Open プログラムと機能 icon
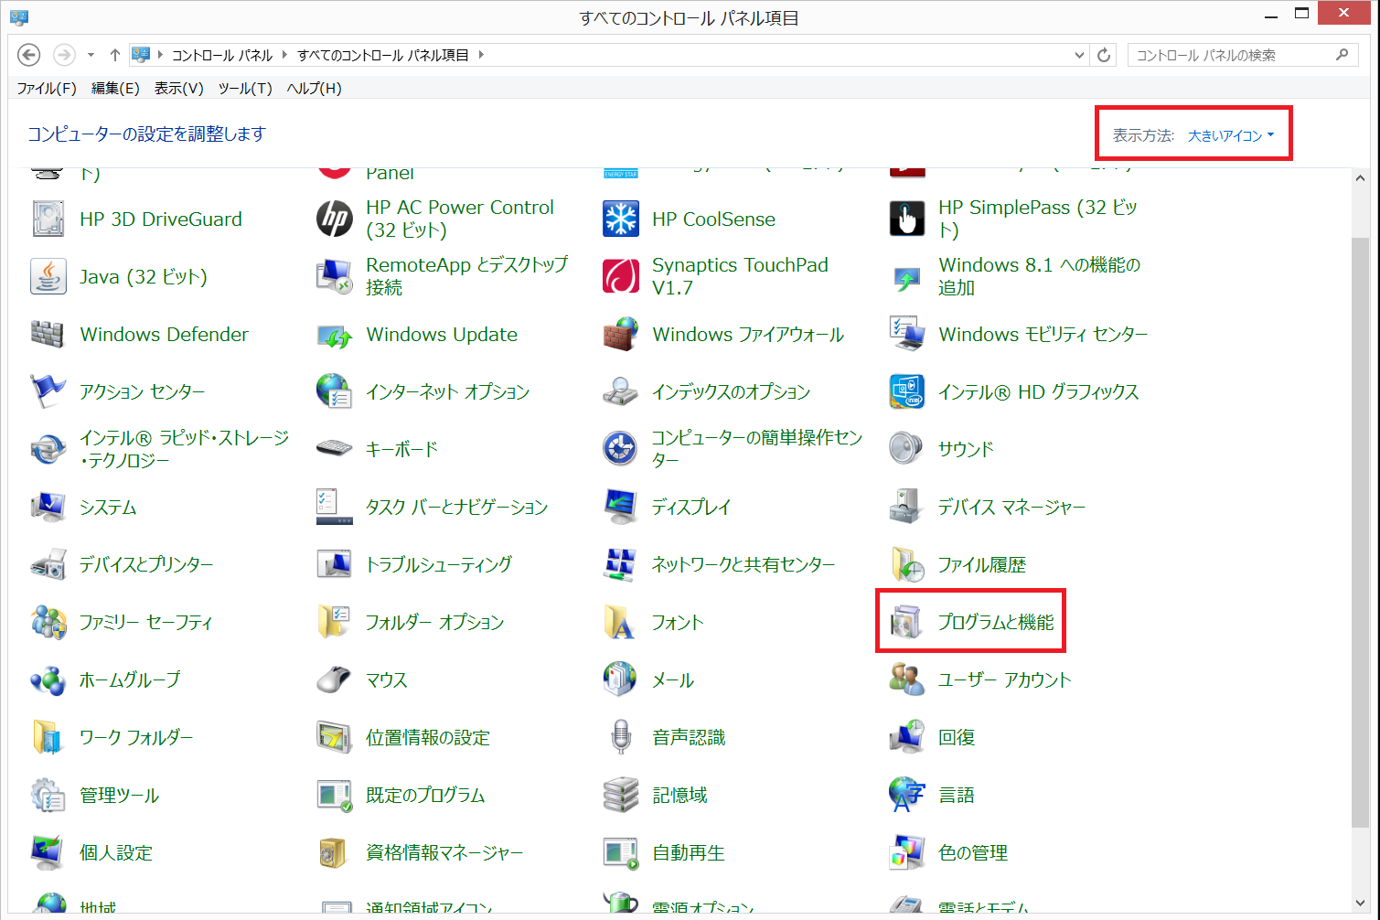1380x920 pixels. pos(906,623)
